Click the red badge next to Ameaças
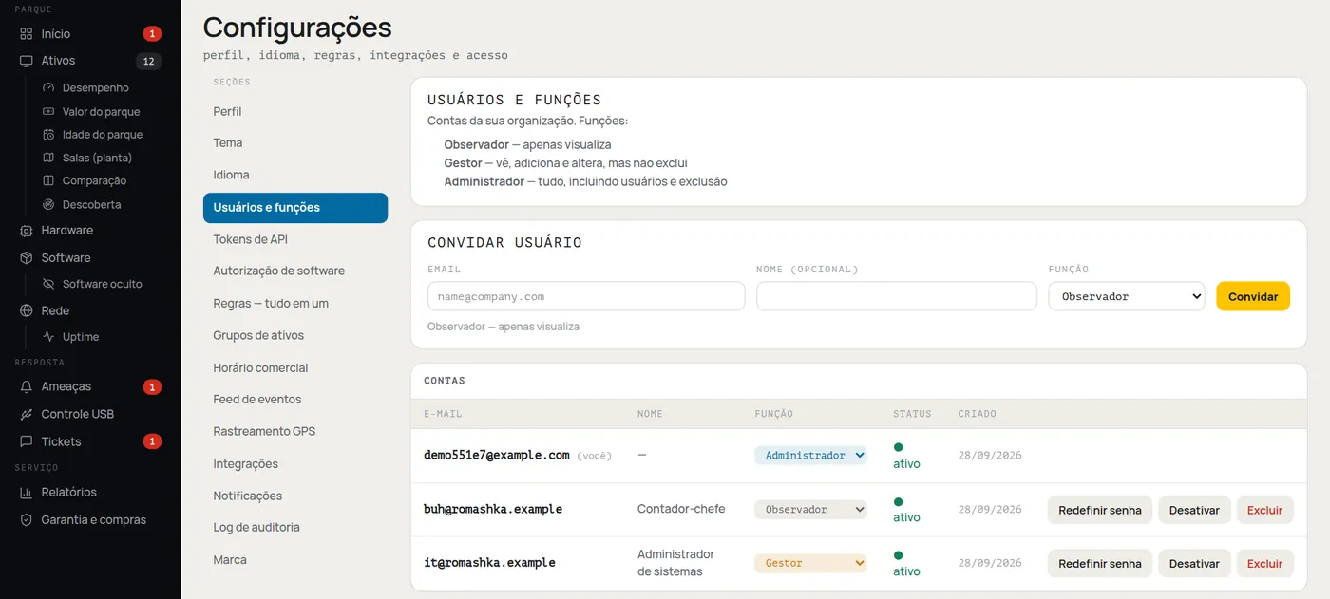The image size is (1330, 599). [x=152, y=387]
